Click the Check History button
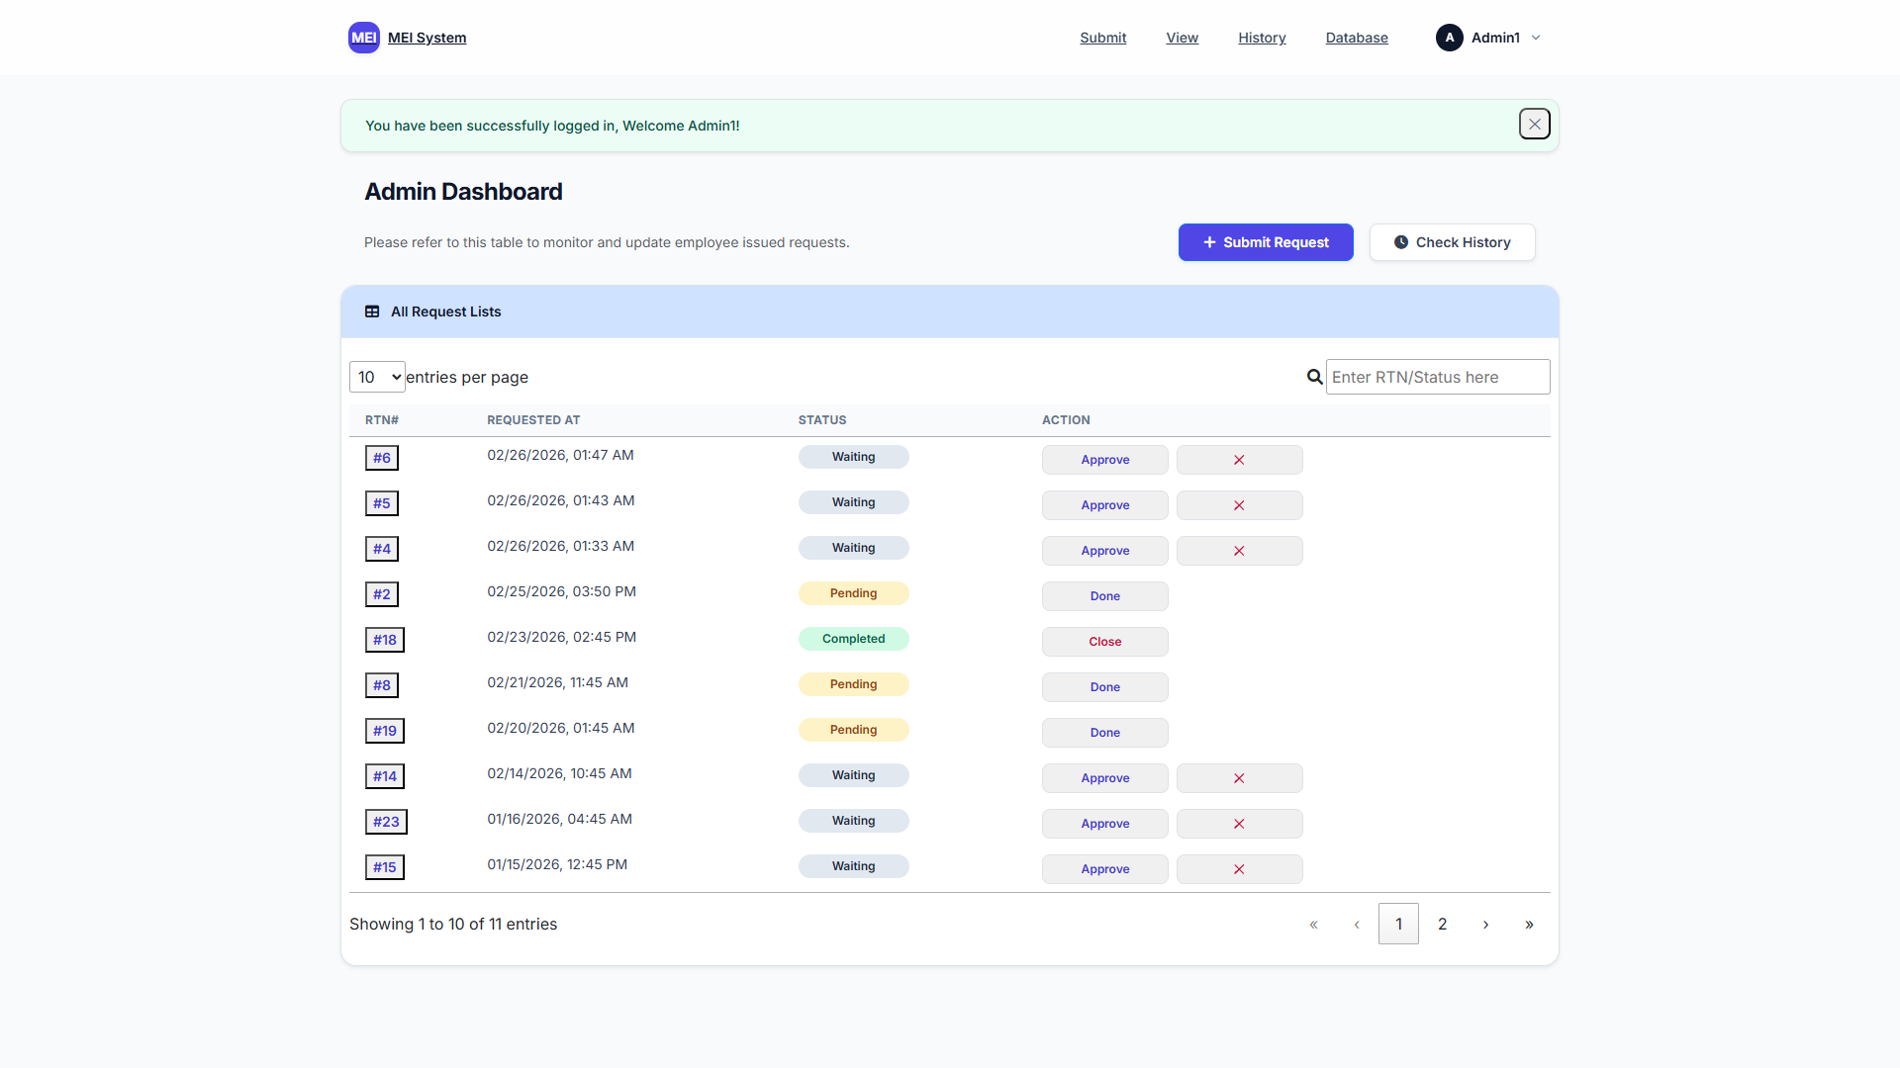This screenshot has width=1900, height=1068. [x=1452, y=242]
